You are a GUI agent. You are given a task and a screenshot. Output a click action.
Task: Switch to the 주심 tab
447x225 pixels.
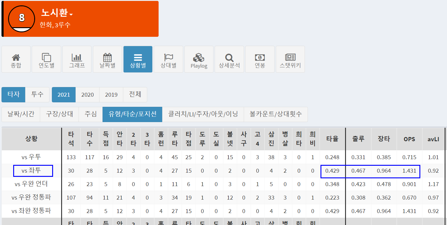(91, 114)
